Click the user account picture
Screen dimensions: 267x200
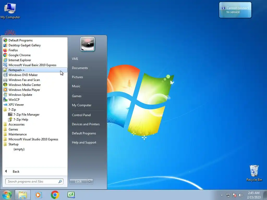[88, 44]
